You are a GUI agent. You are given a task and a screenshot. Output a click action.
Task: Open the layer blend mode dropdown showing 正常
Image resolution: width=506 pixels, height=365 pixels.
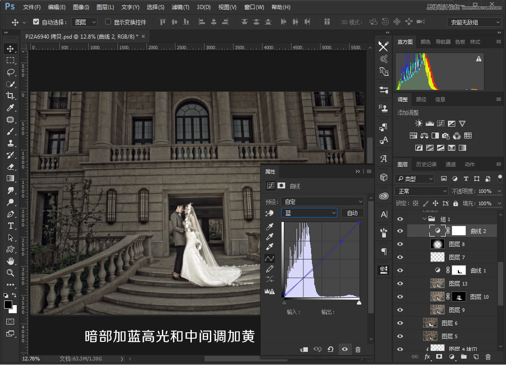click(421, 190)
